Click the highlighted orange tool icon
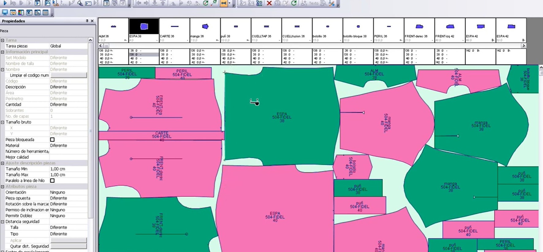The width and height of the screenshot is (543, 252). (224, 3)
